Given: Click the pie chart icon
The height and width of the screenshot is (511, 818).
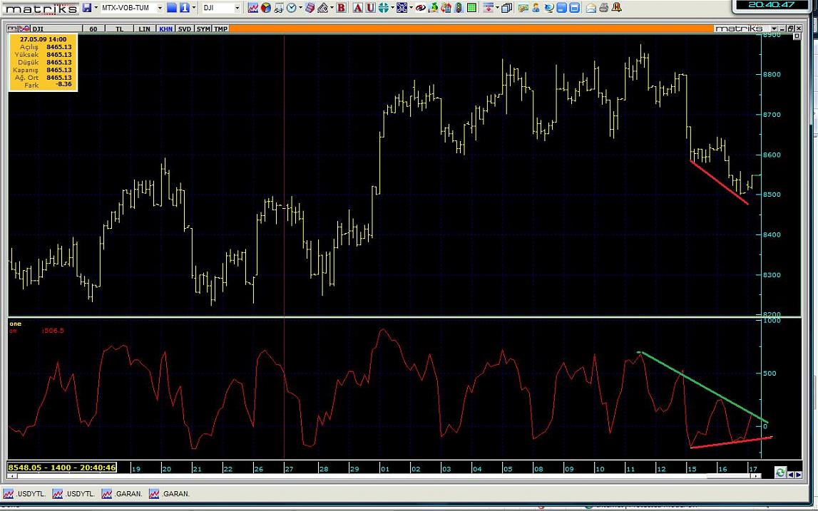Looking at the screenshot, I should (x=265, y=8).
